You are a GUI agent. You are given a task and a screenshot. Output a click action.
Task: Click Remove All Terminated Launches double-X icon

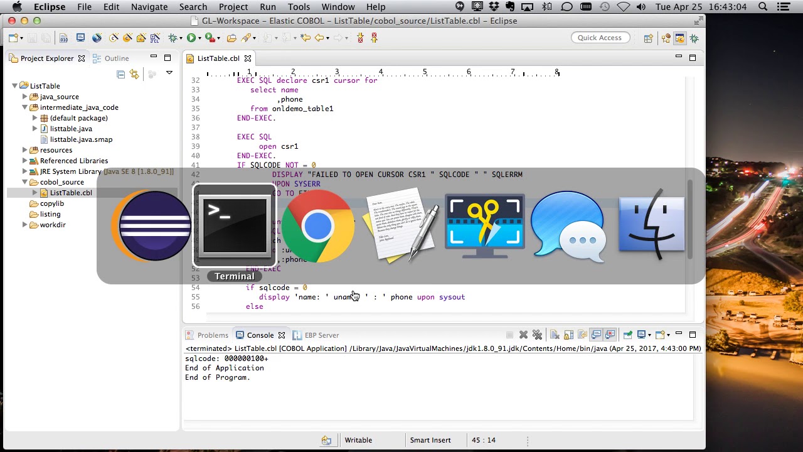[537, 335]
